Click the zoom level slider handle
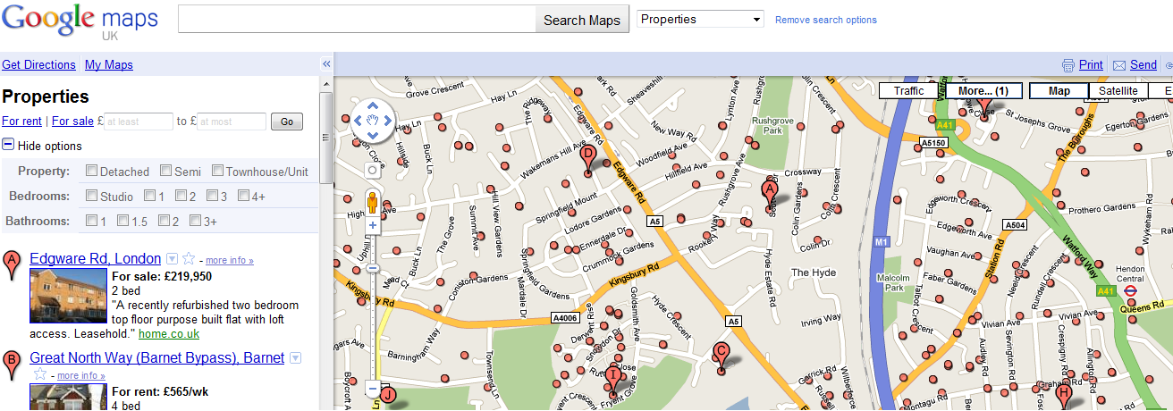 coord(373,268)
